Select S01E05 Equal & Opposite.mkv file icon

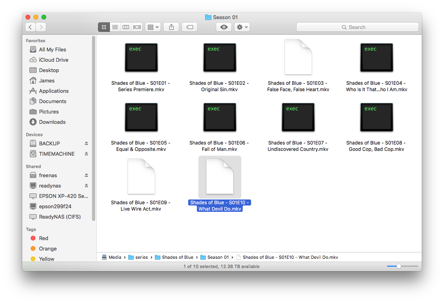(x=141, y=117)
